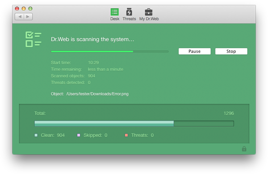Click the 'Object:' label

[x=57, y=94]
